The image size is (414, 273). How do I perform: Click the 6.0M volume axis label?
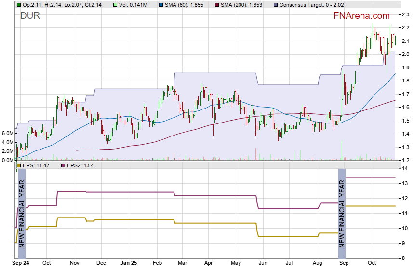7,133
